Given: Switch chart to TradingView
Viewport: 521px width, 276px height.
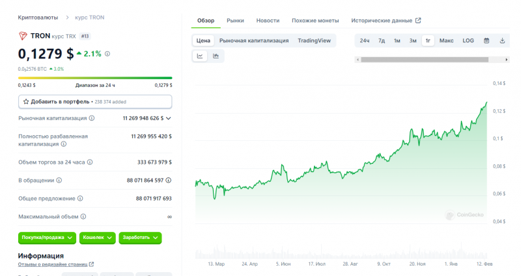Looking at the screenshot, I should (x=314, y=40).
